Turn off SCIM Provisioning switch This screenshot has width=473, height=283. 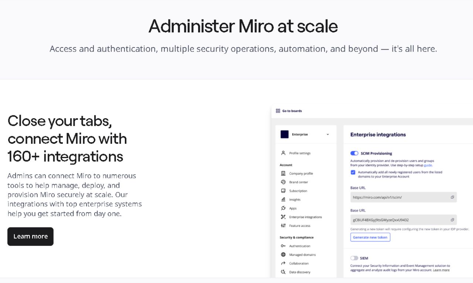click(x=354, y=153)
